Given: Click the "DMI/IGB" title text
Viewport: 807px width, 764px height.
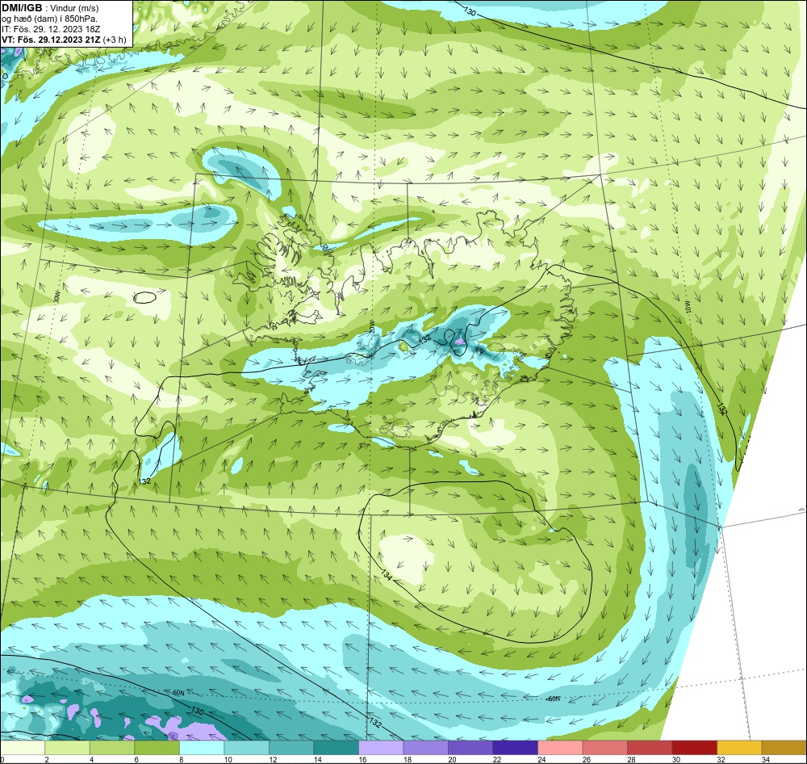Looking at the screenshot, I should point(22,8).
